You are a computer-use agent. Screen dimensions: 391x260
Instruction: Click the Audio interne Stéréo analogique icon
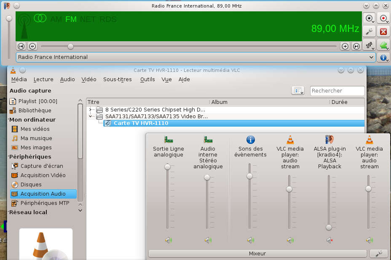[x=208, y=139]
